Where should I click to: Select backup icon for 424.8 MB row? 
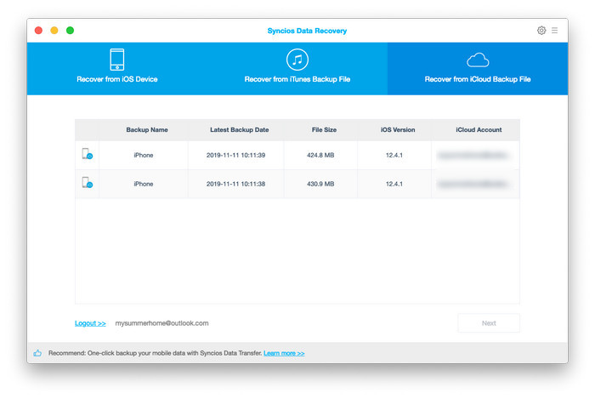pos(88,154)
